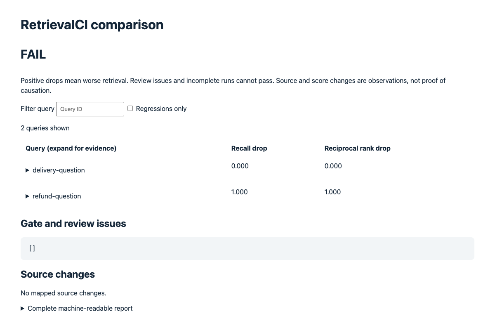Expand the refund-question evidence row
The image size is (495, 328).
point(53,196)
